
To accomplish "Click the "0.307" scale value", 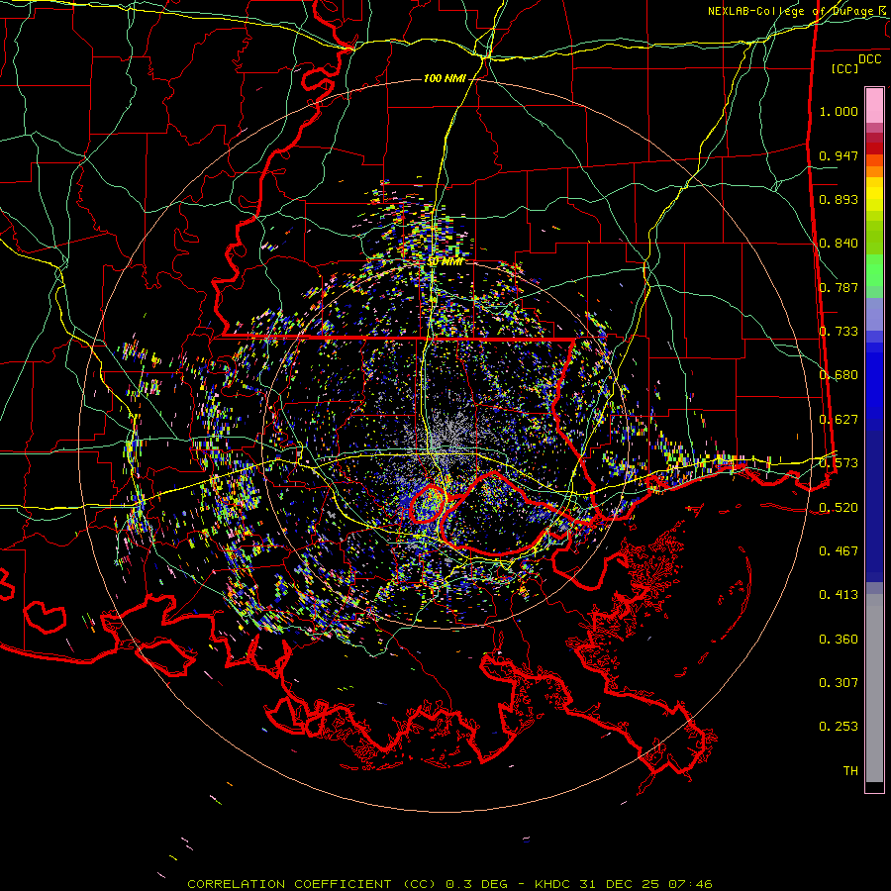I will (x=839, y=683).
